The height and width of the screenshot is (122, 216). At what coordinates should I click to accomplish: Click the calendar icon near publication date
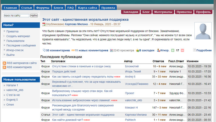click(44, 24)
